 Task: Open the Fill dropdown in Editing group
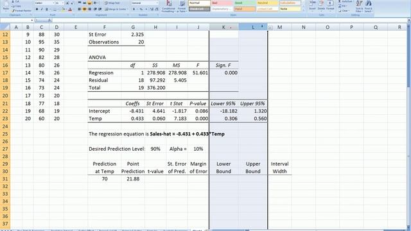[x=343, y=6]
